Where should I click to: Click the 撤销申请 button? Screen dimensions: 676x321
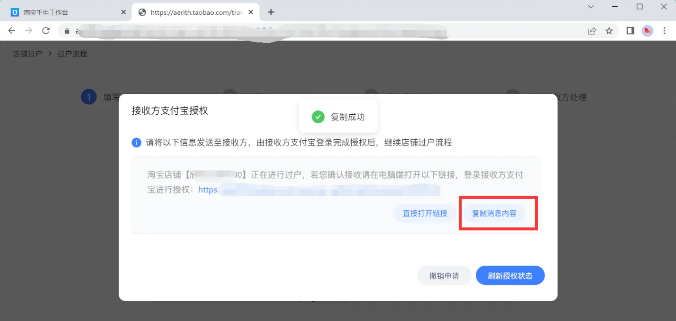(x=444, y=275)
